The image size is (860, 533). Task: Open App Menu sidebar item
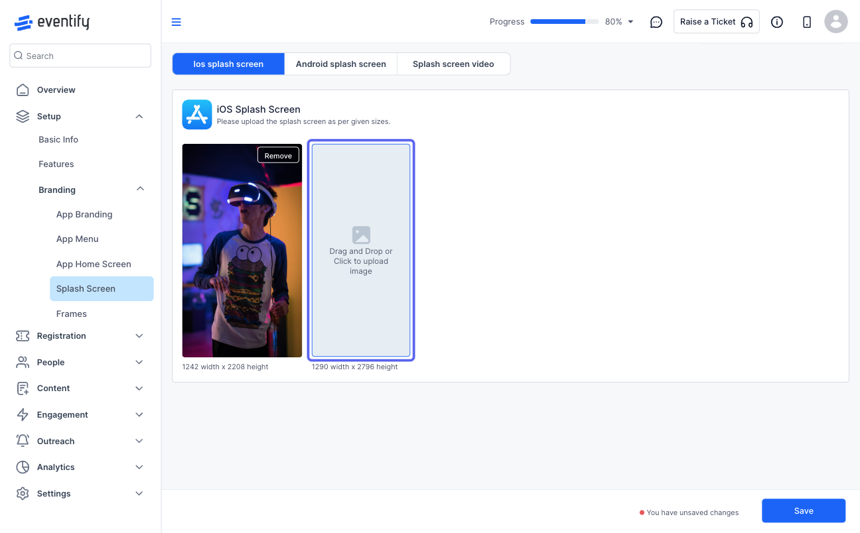78,239
